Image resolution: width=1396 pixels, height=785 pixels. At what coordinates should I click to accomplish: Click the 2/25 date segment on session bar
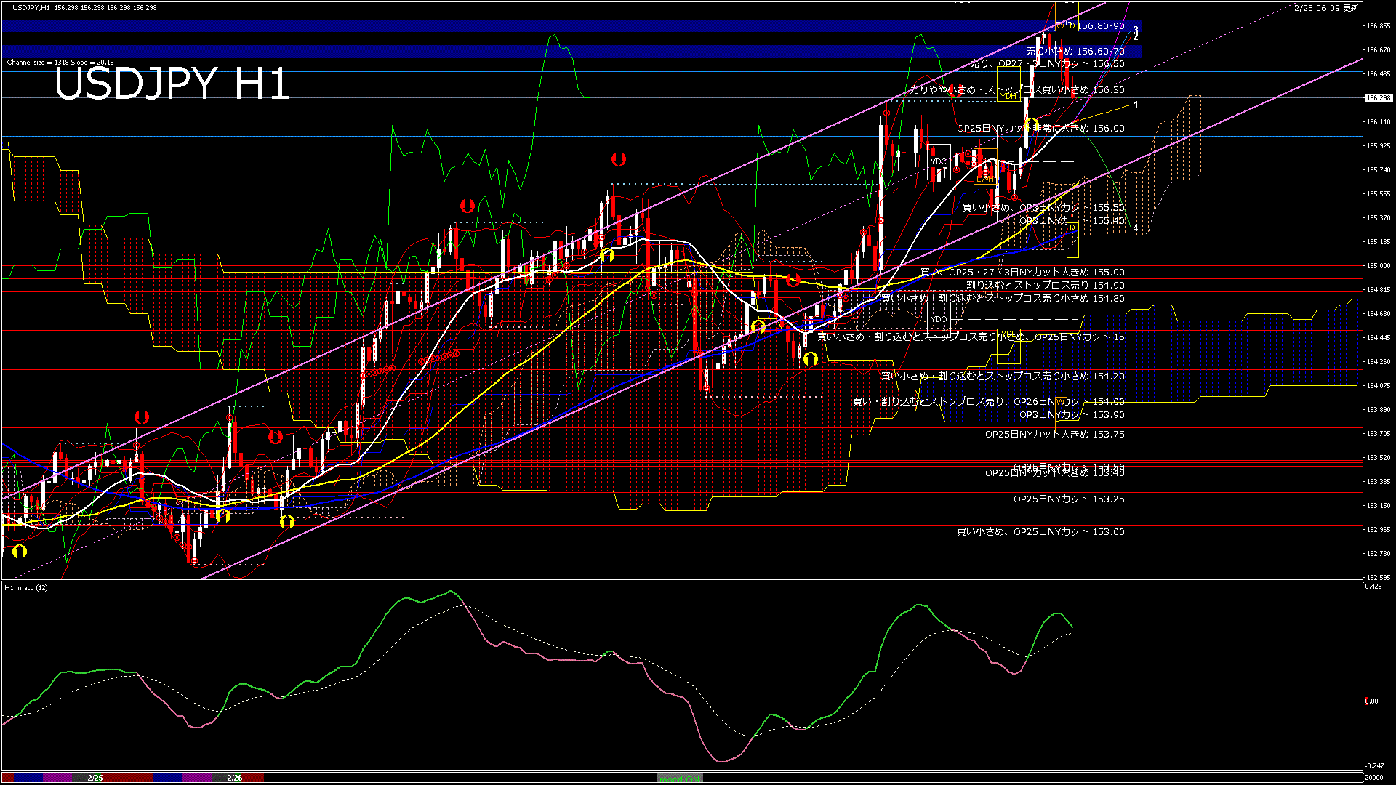click(x=95, y=778)
